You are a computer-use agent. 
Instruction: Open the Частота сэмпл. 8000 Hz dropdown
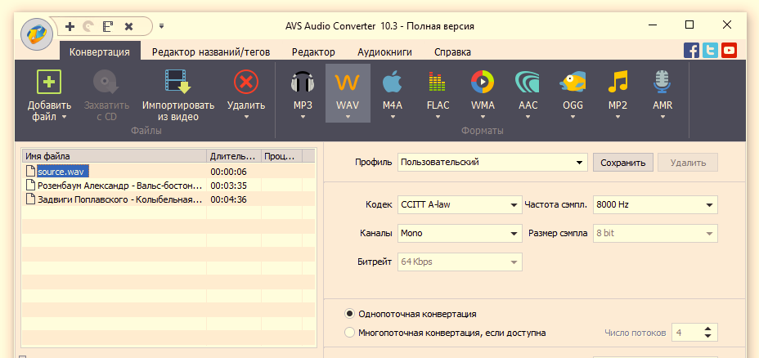point(655,204)
